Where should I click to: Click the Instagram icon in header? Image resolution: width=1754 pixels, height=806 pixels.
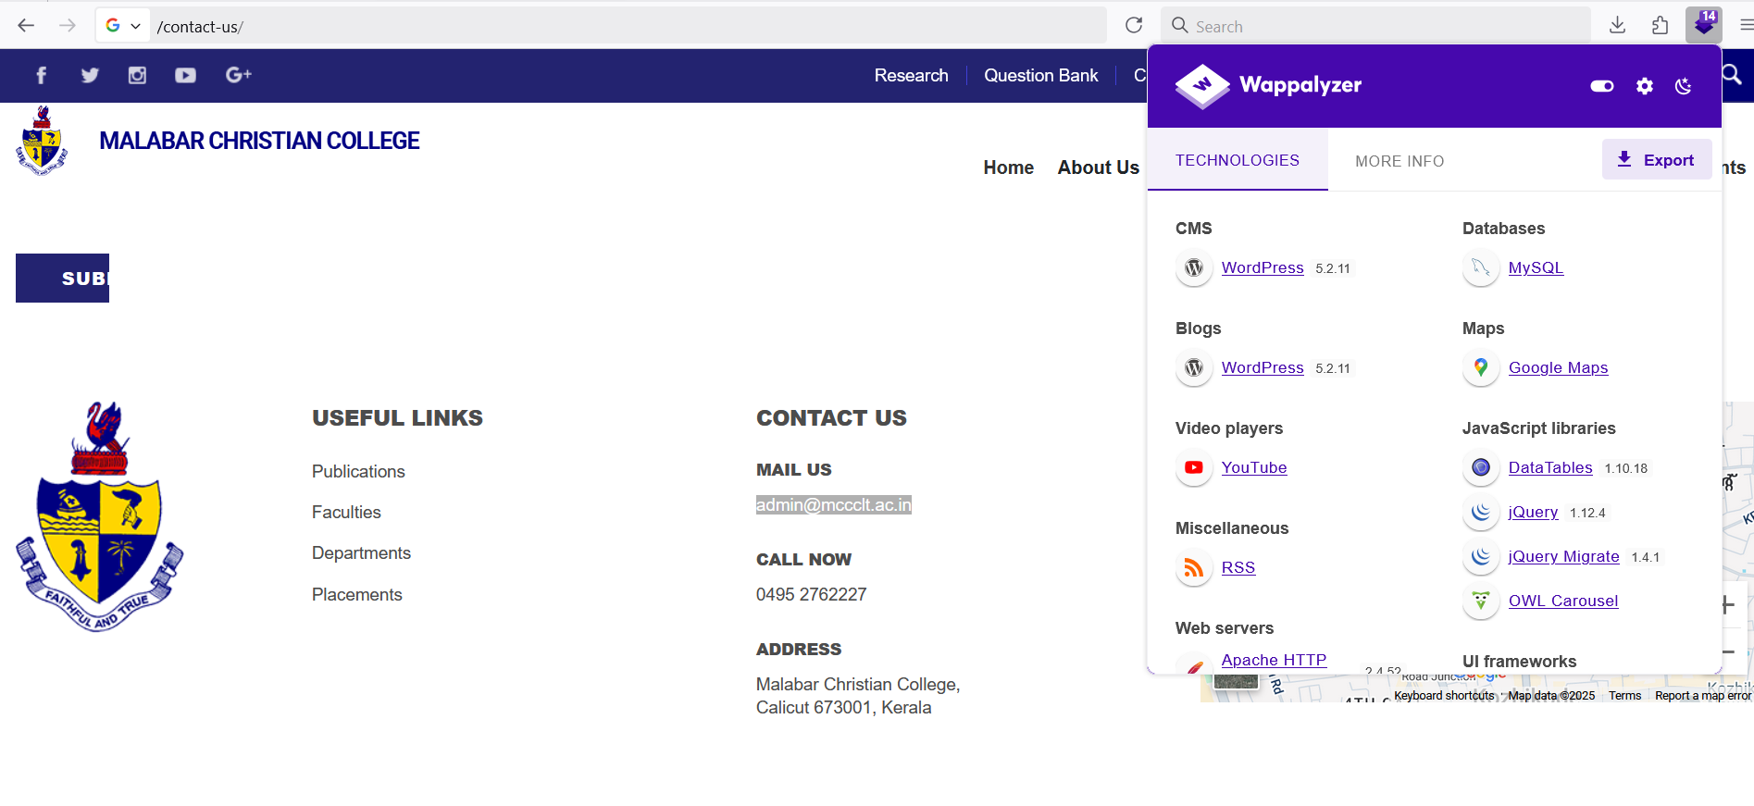[137, 76]
